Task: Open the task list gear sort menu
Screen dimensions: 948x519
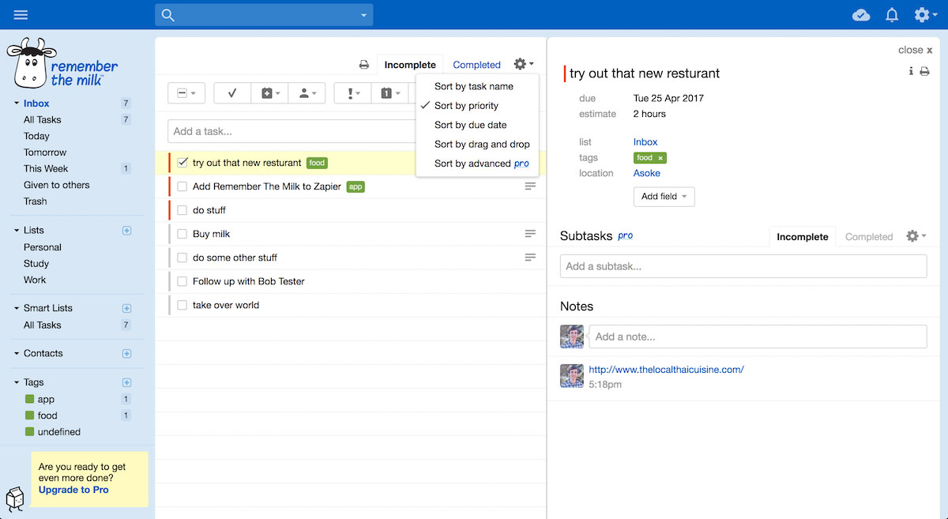Action: tap(523, 64)
